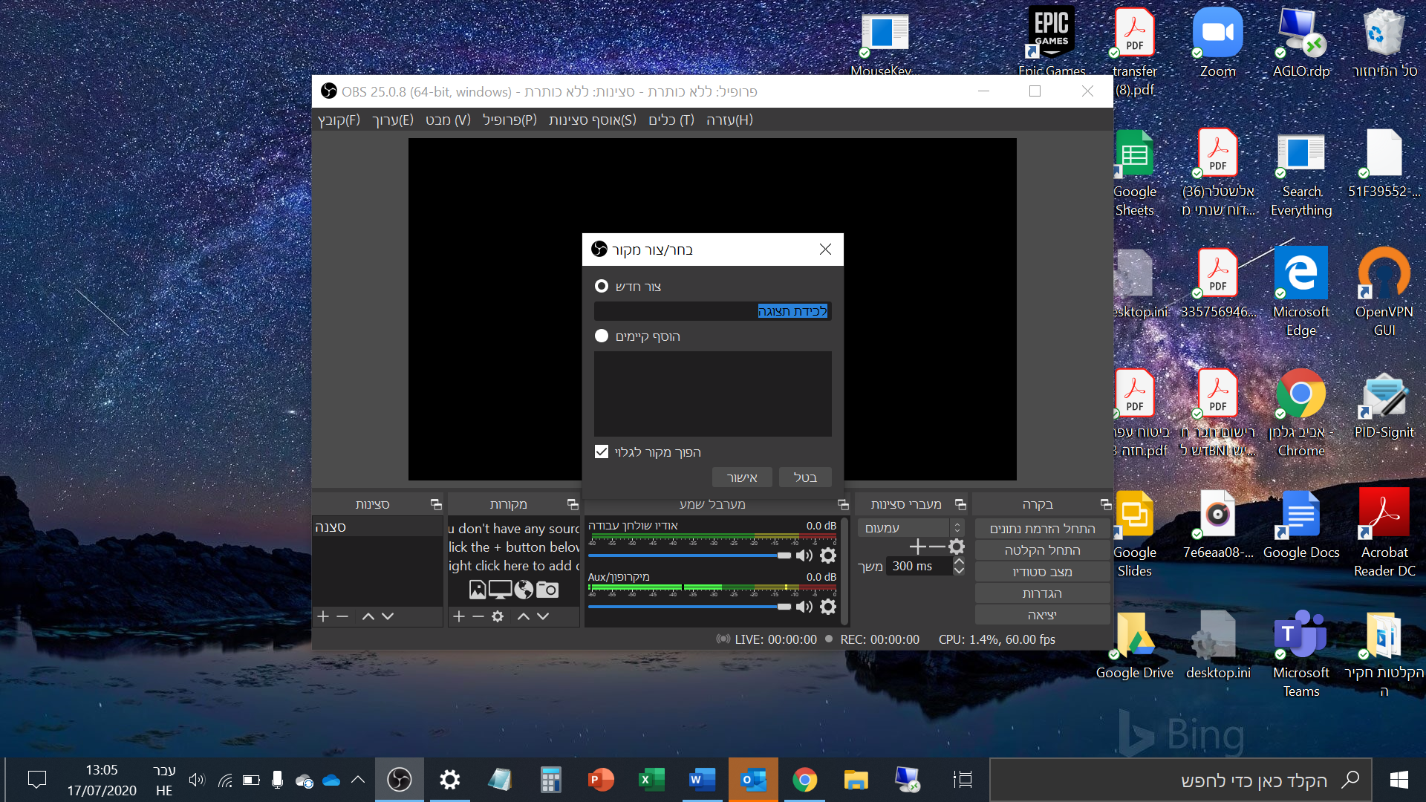Open Epic Games desktop shortcut

click(1052, 42)
